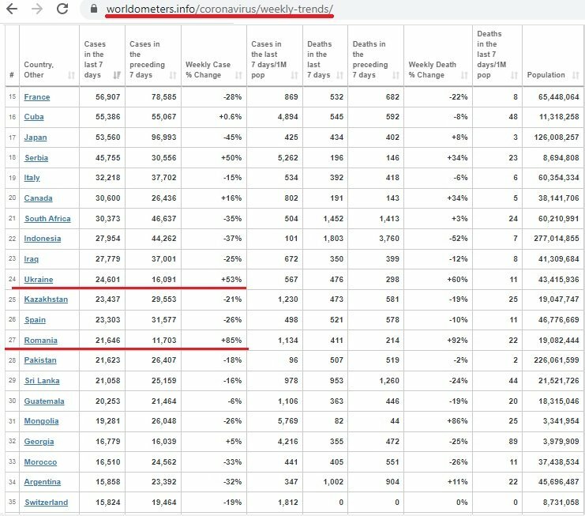The height and width of the screenshot is (516, 585).
Task: Go back with the browser back arrow
Action: [12, 9]
